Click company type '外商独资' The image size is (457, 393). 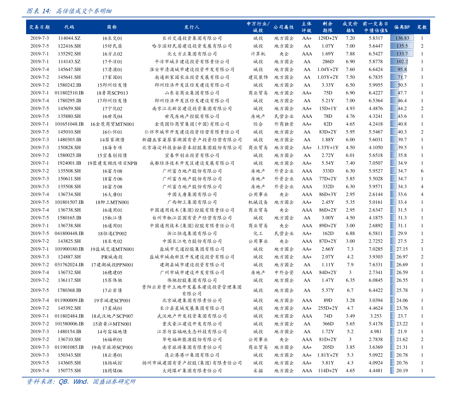pyautogui.click(x=284, y=124)
